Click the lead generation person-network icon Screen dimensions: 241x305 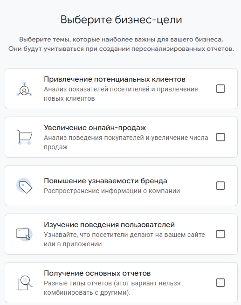[x=24, y=89]
